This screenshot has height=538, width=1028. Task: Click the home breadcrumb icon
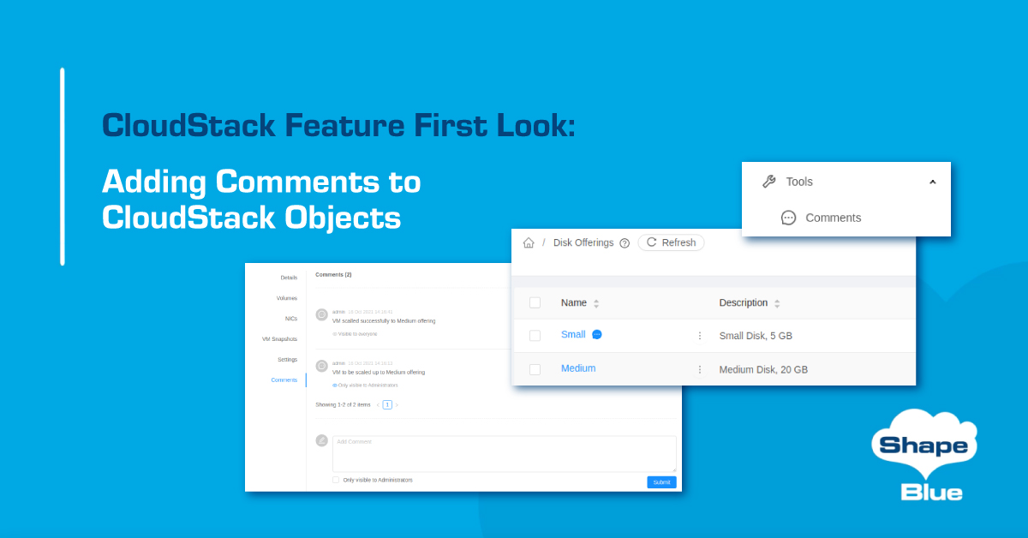click(529, 243)
